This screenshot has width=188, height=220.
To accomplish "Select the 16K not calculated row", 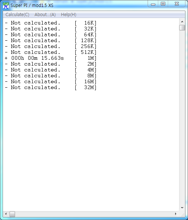I will click(51, 23).
